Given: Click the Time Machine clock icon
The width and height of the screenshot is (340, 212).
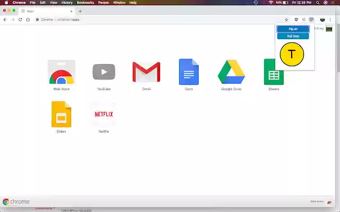Looking at the screenshot, I should tap(256, 3).
